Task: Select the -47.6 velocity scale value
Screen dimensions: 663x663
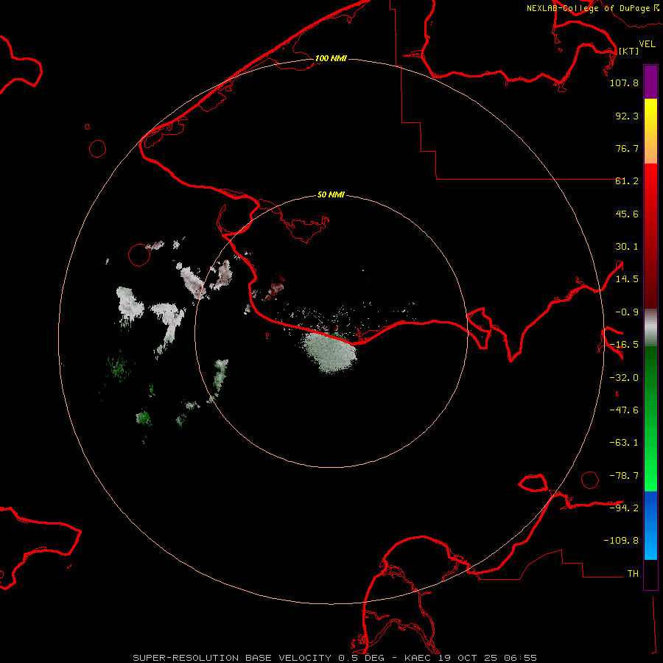Action: click(x=624, y=410)
